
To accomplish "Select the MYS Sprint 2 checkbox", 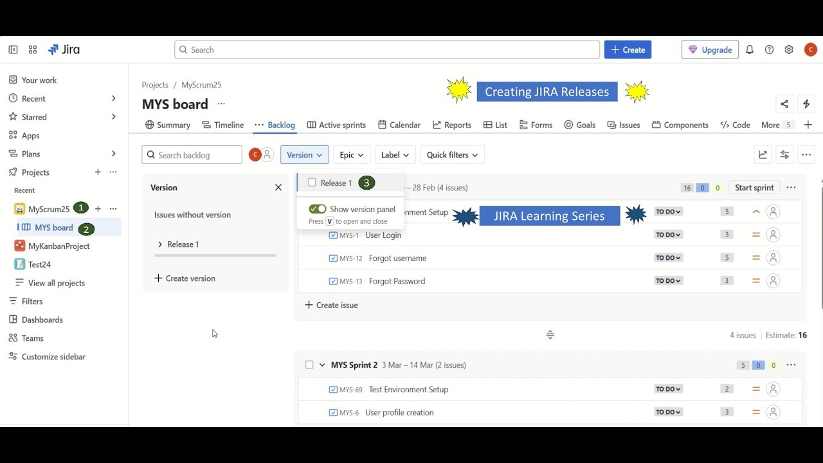I will click(309, 365).
